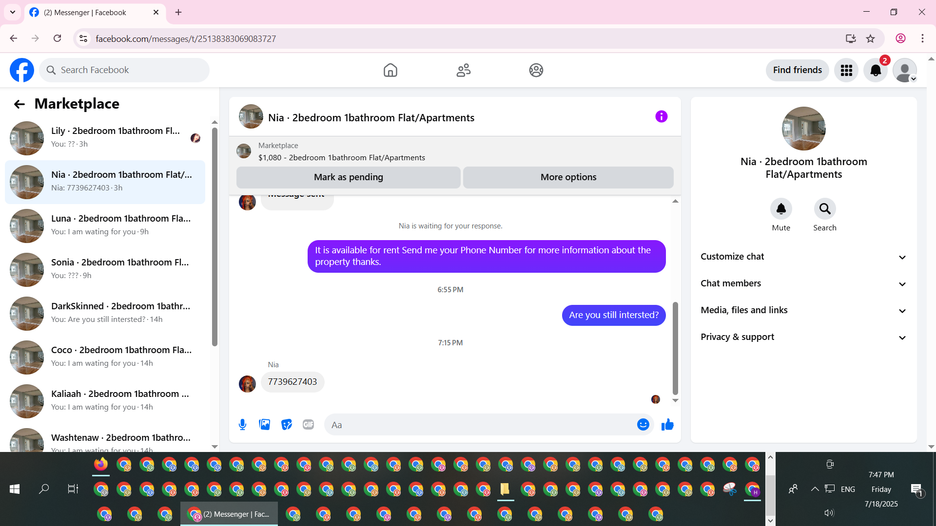The width and height of the screenshot is (936, 526).
Task: Open conversation information icon
Action: [x=661, y=116]
